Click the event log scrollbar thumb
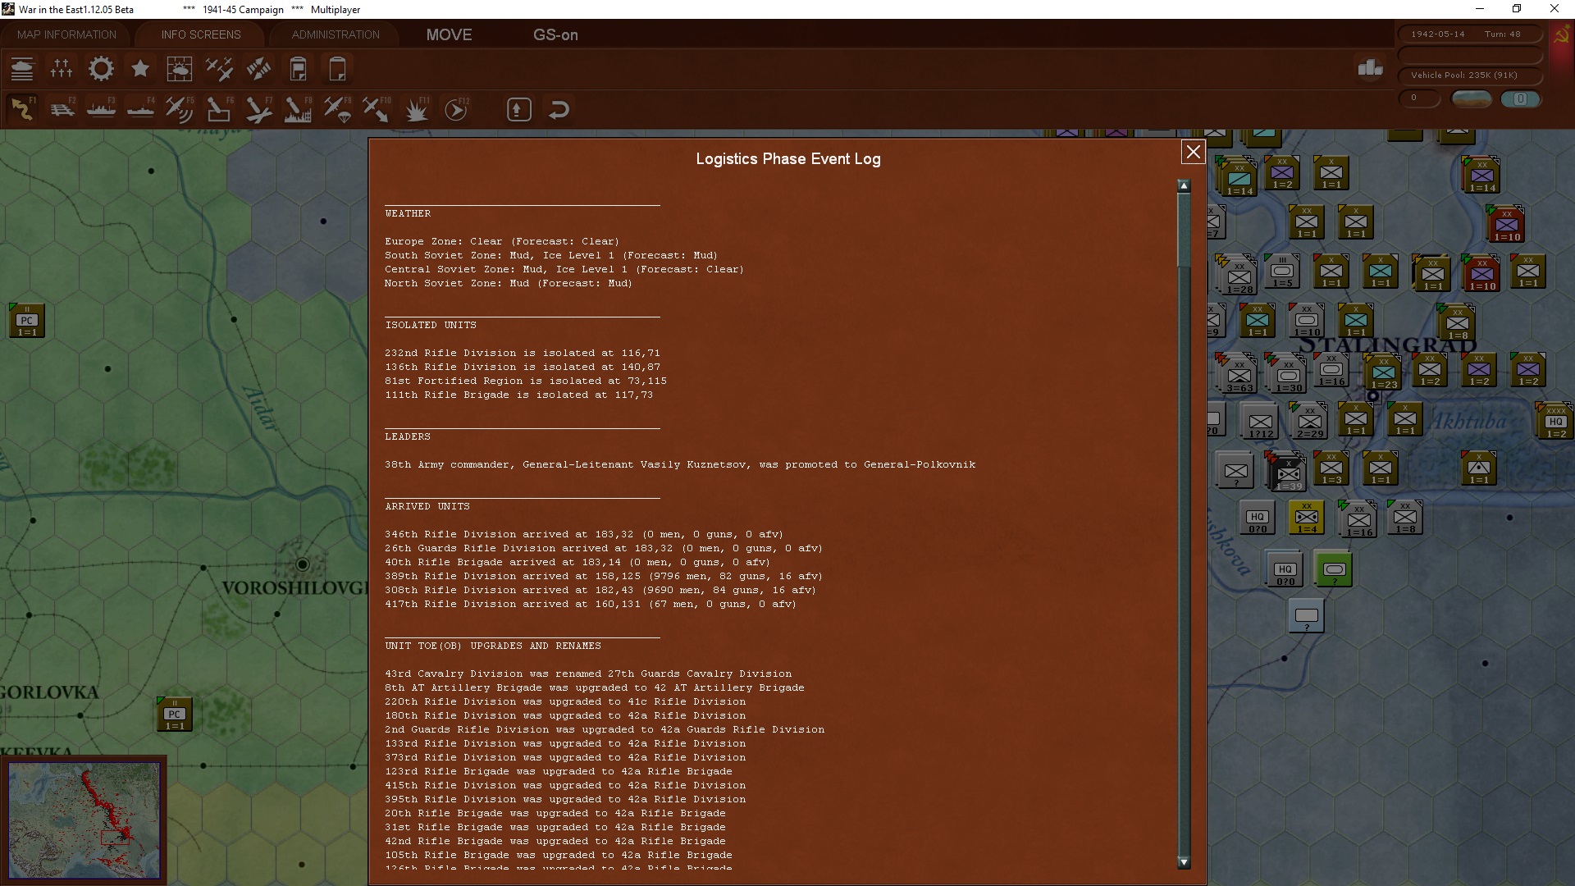The width and height of the screenshot is (1575, 886). (1184, 231)
